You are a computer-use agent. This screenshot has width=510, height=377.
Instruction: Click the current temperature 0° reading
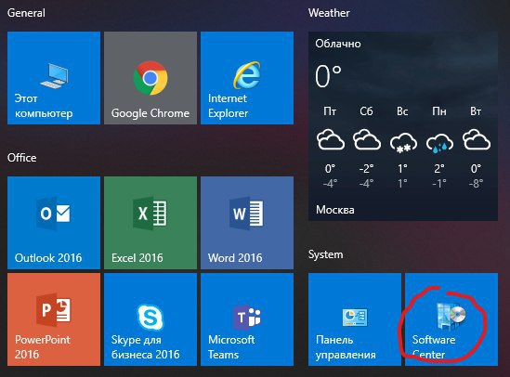(x=328, y=76)
